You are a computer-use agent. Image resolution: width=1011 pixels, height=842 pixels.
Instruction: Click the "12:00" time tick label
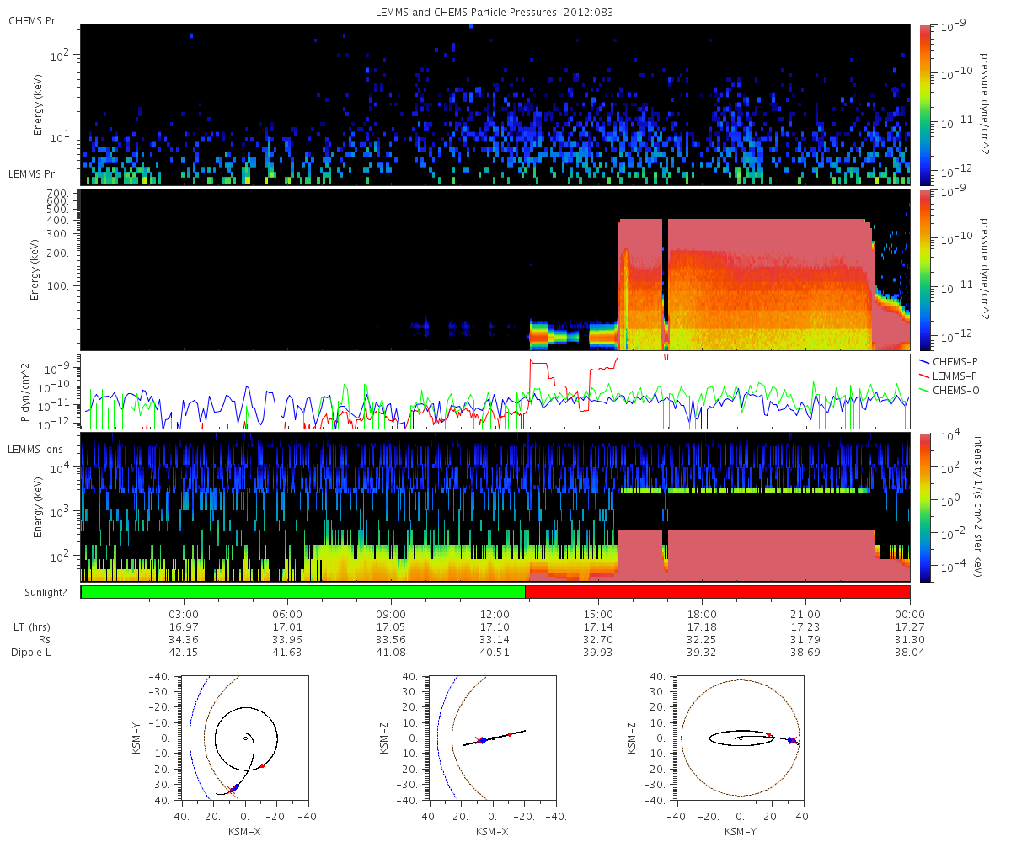point(495,615)
